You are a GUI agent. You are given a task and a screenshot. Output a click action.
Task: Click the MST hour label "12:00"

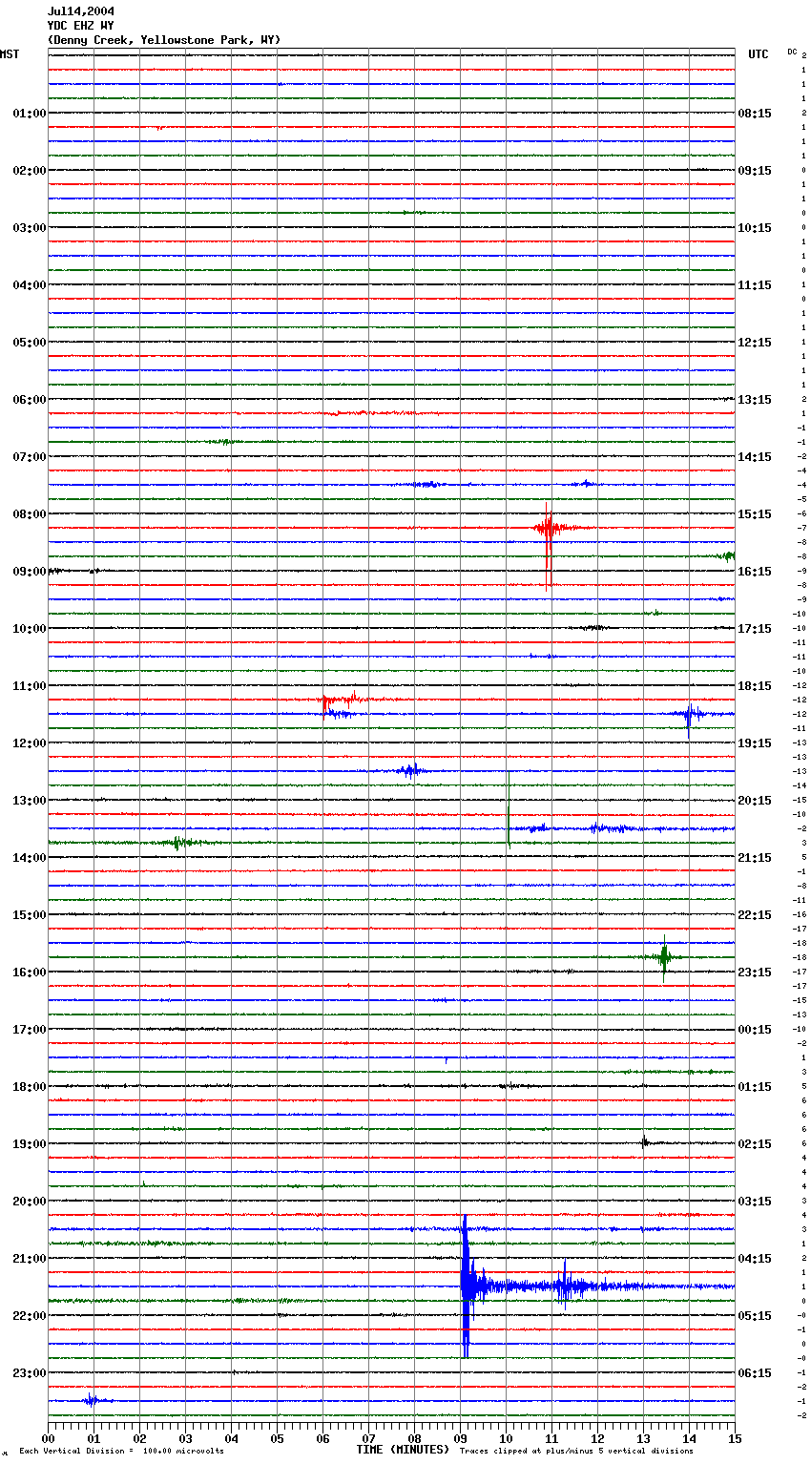pyautogui.click(x=30, y=743)
